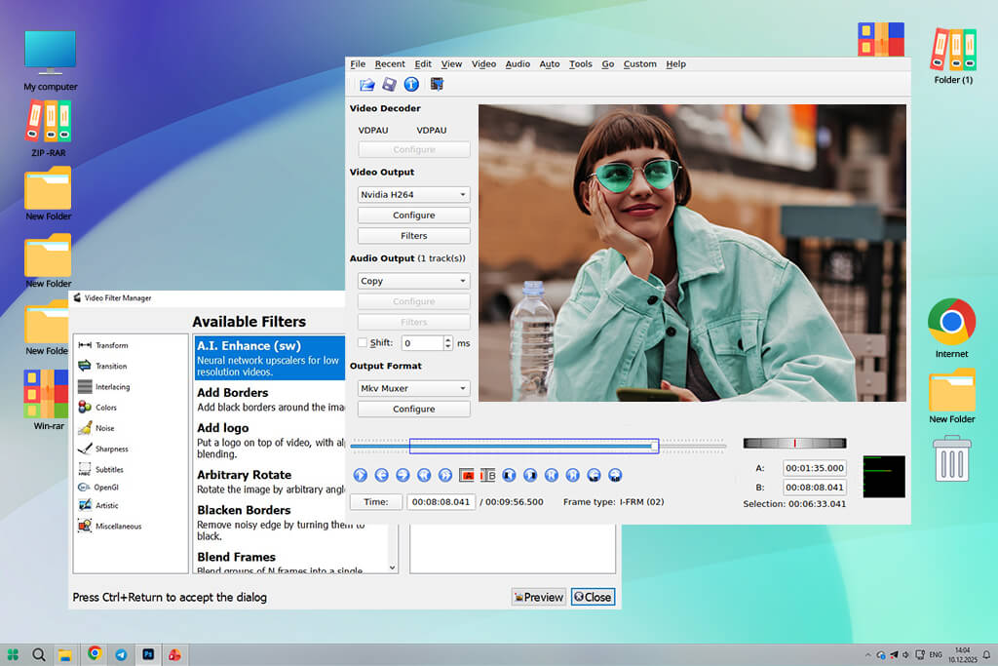The height and width of the screenshot is (666, 998).
Task: Click the current time input field
Action: (441, 502)
